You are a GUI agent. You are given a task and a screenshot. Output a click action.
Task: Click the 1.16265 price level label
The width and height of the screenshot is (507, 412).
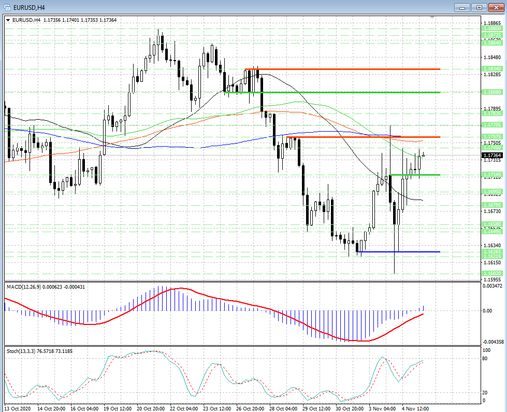[492, 252]
